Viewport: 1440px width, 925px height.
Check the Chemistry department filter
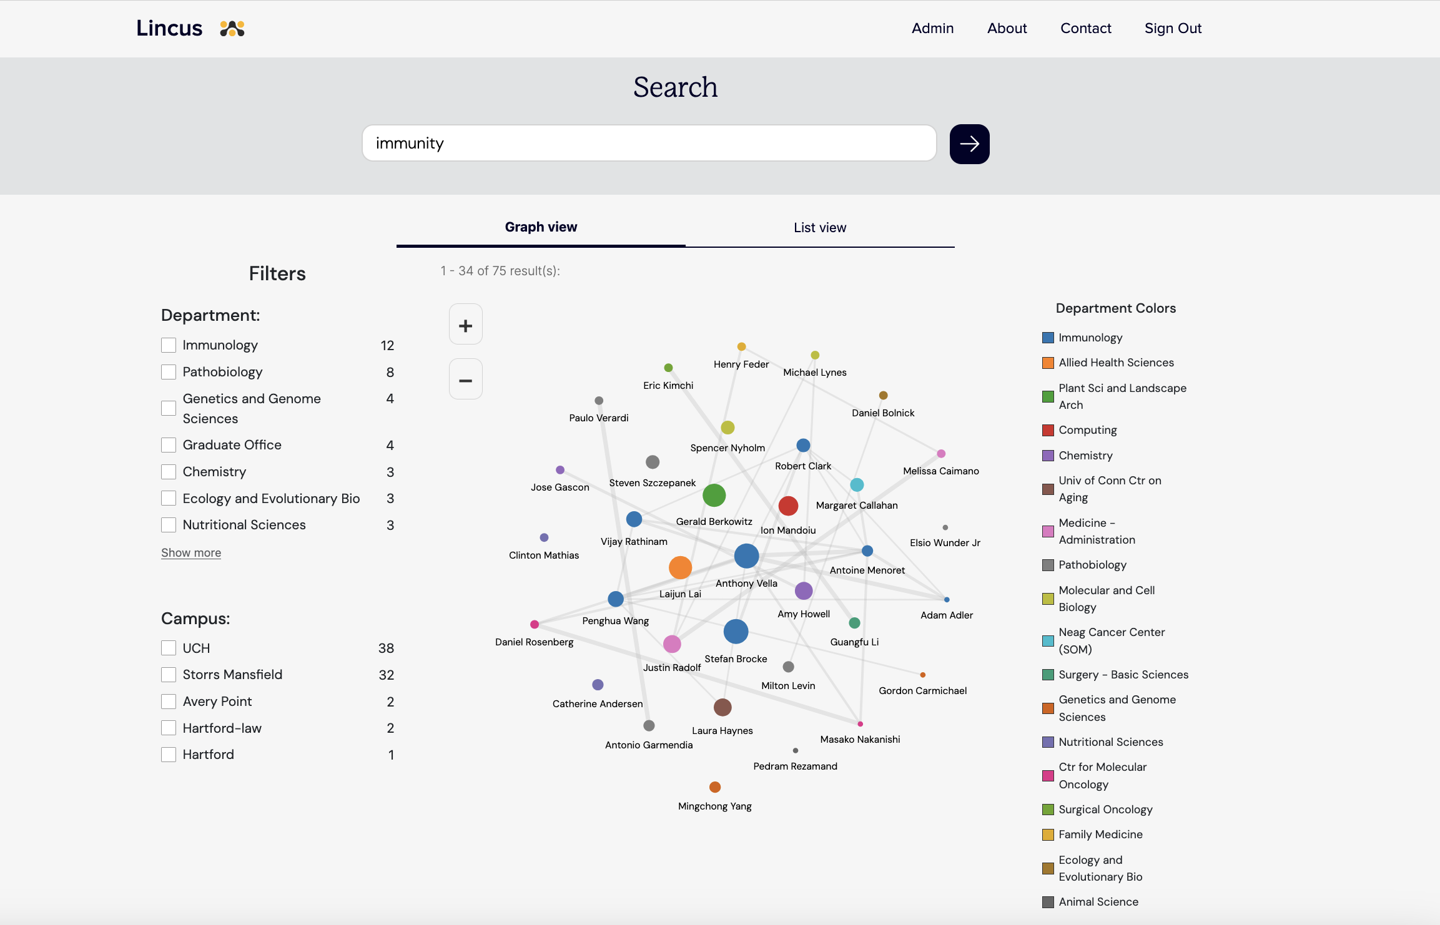click(169, 472)
